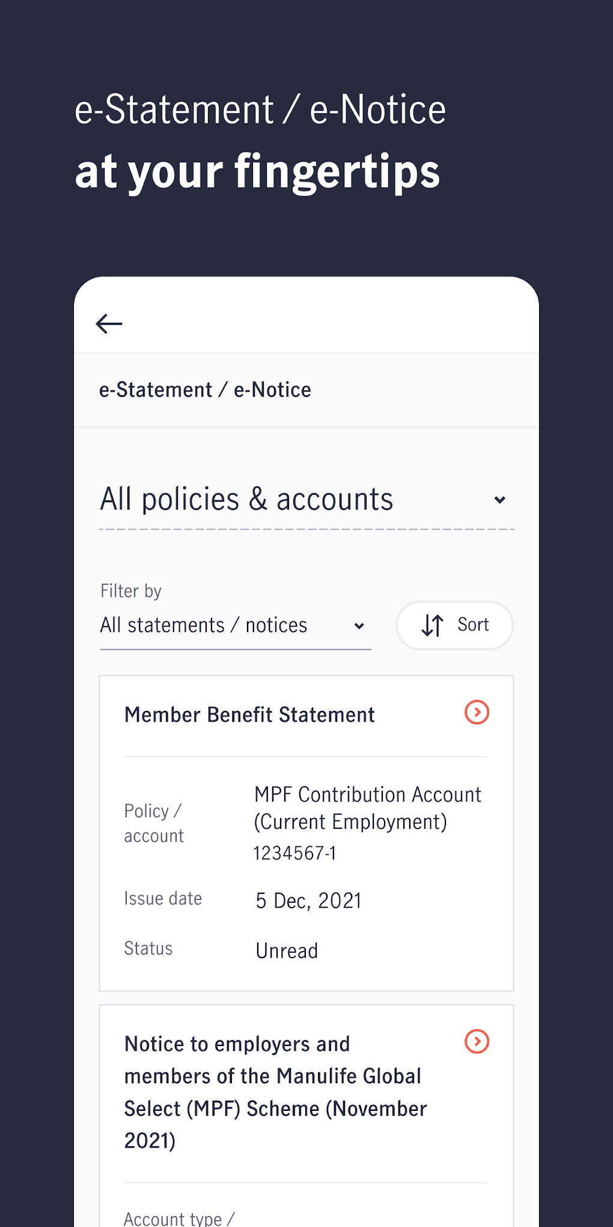Select MPF Contribution Account text
The width and height of the screenshot is (613, 1227).
[367, 808]
